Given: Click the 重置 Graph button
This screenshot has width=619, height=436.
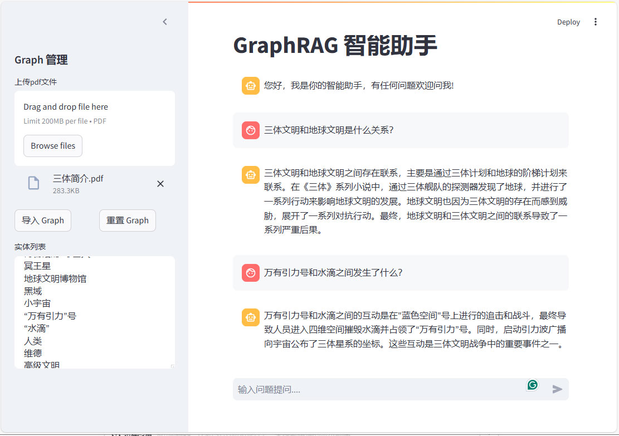Looking at the screenshot, I should point(127,221).
